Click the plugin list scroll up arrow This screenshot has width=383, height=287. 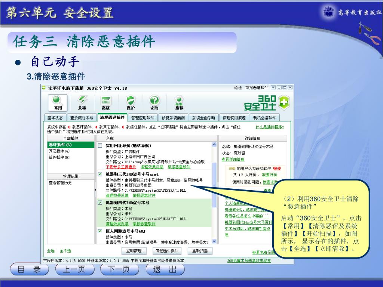point(214,145)
